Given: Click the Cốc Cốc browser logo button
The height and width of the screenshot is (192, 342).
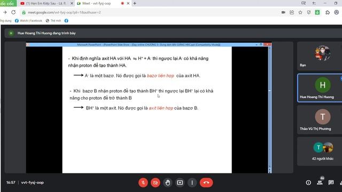Looking at the screenshot, I should pos(7,3).
